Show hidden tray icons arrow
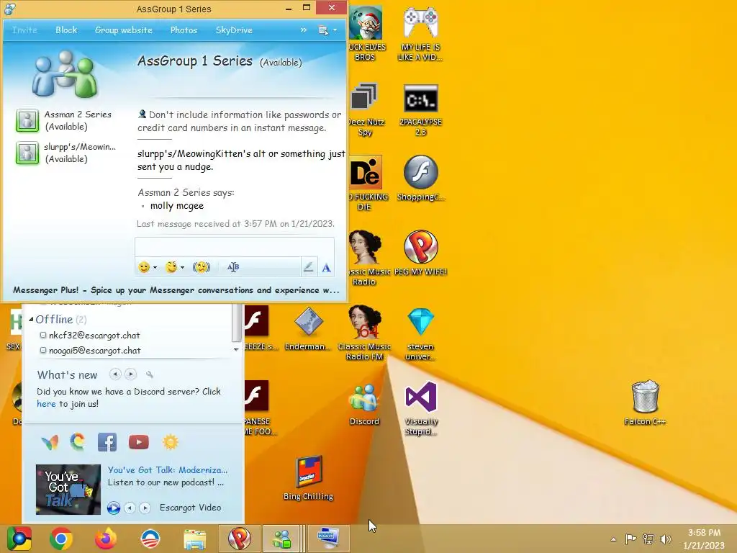Image resolution: width=737 pixels, height=553 pixels. [613, 539]
